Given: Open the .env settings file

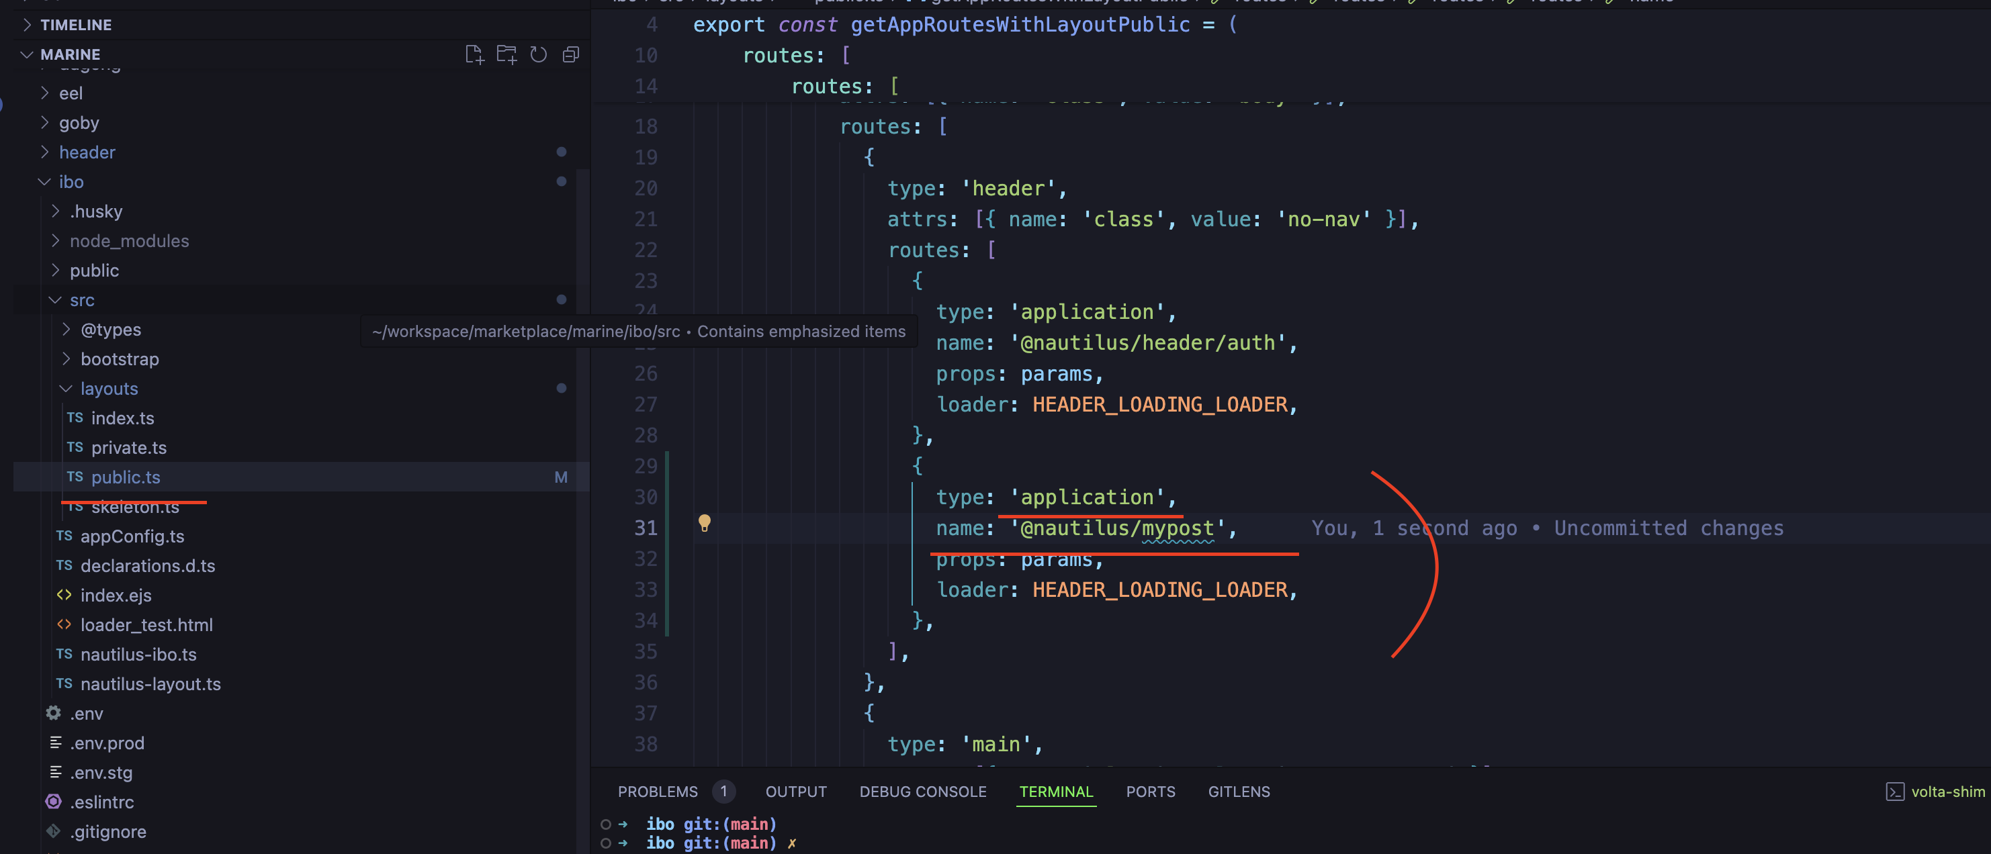Looking at the screenshot, I should (86, 713).
